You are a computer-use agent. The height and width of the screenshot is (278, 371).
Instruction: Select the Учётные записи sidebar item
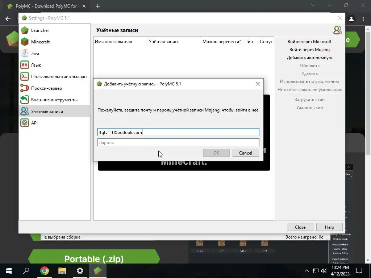[55, 111]
